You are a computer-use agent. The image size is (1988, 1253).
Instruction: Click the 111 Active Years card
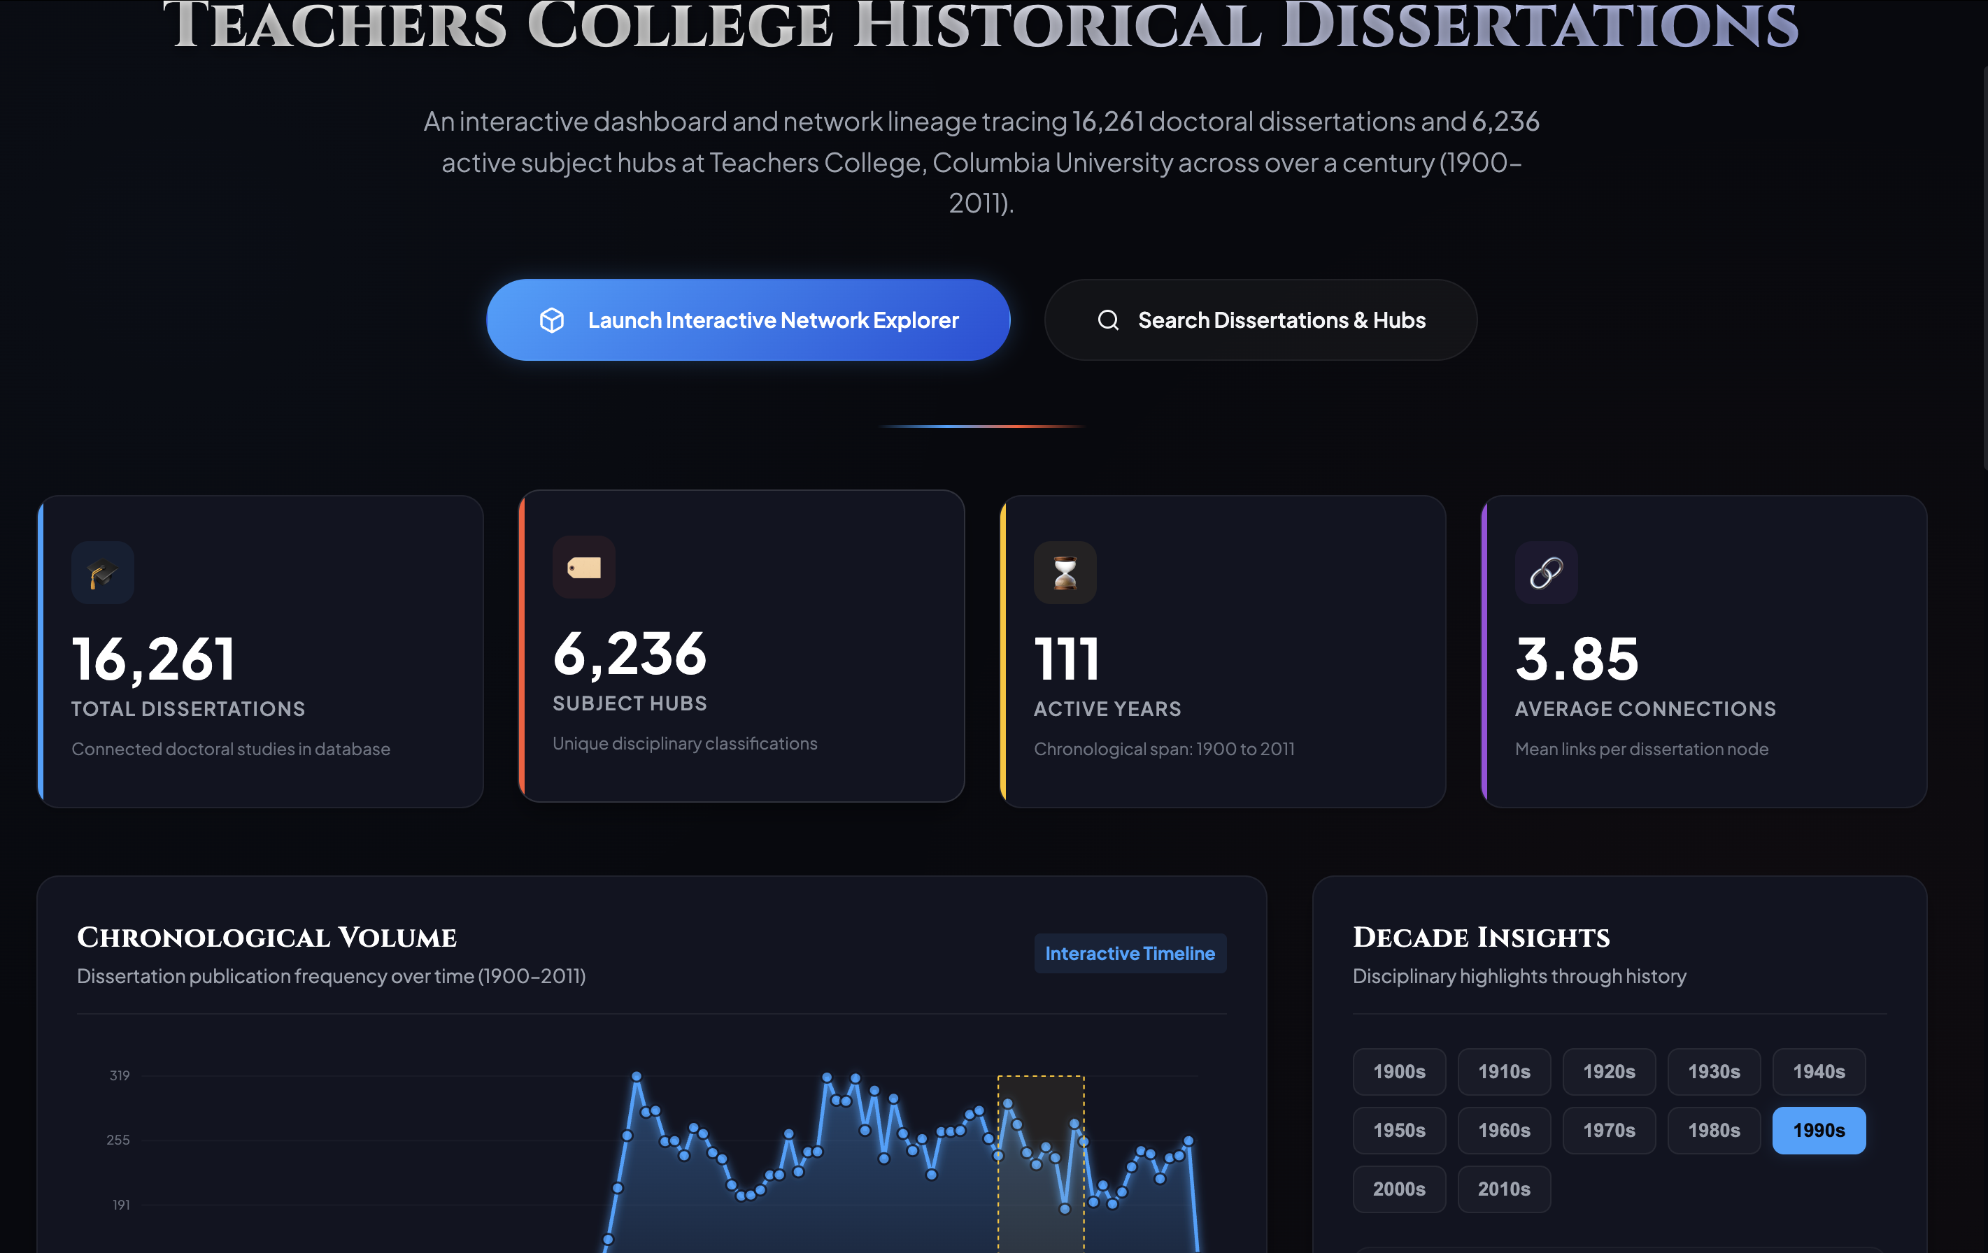pos(1223,651)
